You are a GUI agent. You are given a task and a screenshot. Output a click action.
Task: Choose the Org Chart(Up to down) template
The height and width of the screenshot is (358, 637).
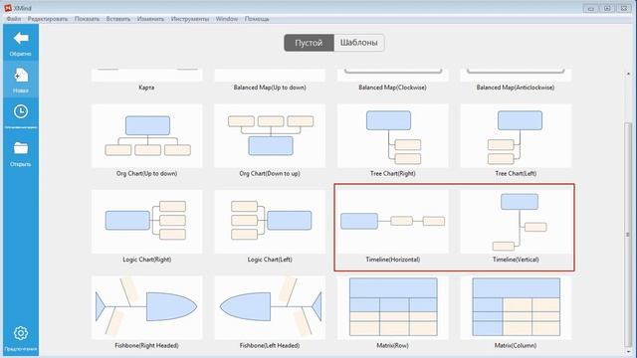click(147, 135)
